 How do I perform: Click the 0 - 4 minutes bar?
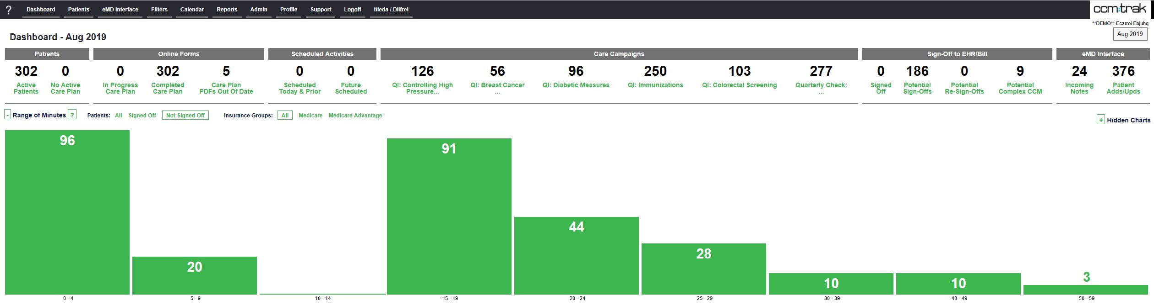[67, 212]
